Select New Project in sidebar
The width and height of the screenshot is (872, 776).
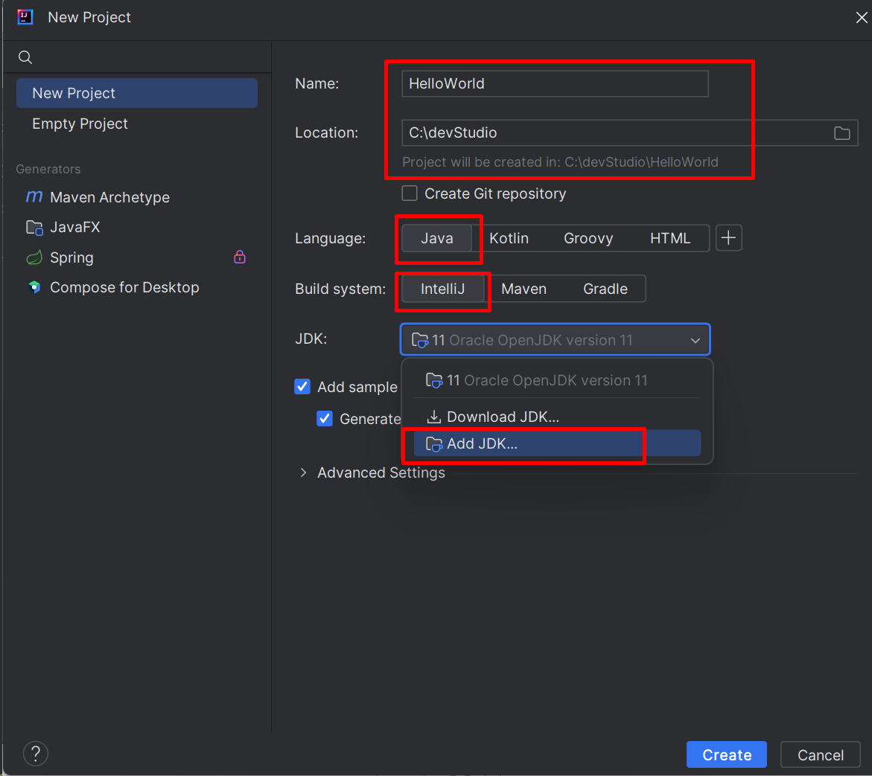[x=137, y=93]
